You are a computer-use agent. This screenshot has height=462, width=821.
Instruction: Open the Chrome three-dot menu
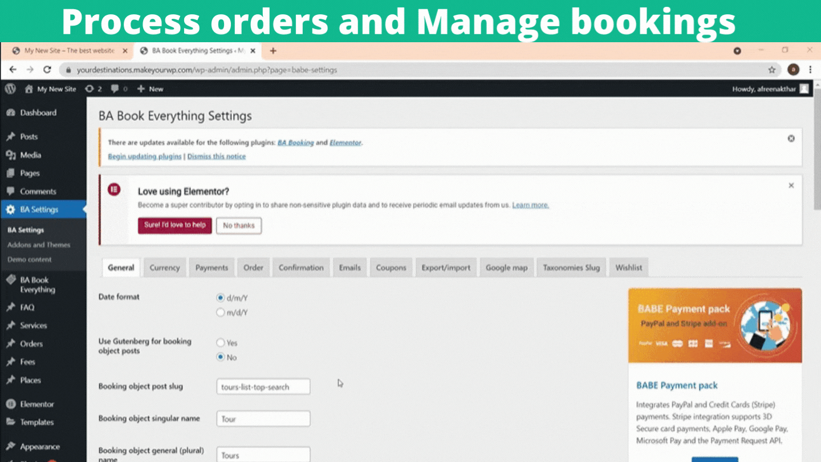[810, 70]
